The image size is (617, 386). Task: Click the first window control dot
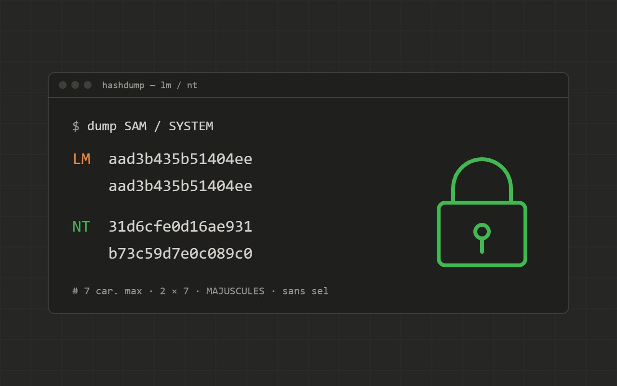[63, 85]
